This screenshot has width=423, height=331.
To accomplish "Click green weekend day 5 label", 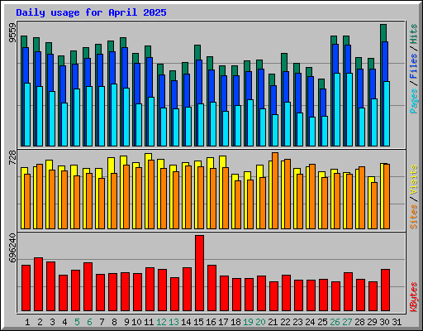I will click(77, 322).
